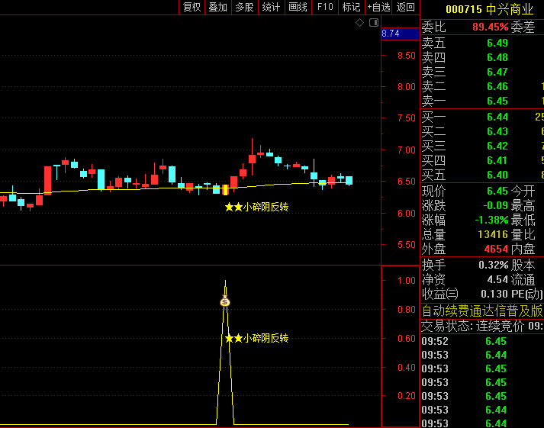Click the 换手 0.32% value
The width and height of the screenshot is (544, 428).
pos(493,265)
